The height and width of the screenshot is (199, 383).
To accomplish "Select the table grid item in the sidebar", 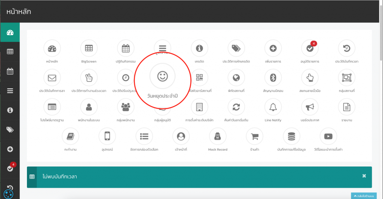I will click(10, 52).
